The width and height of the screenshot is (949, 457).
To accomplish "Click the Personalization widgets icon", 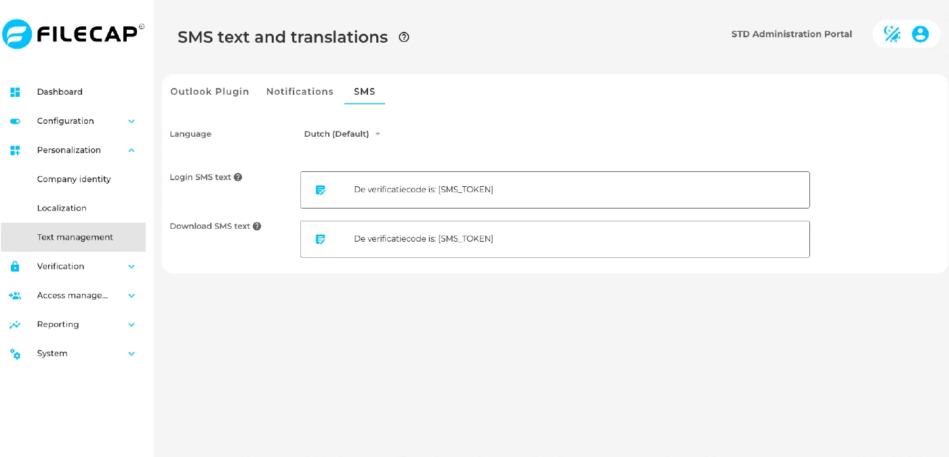I will pyautogui.click(x=15, y=150).
